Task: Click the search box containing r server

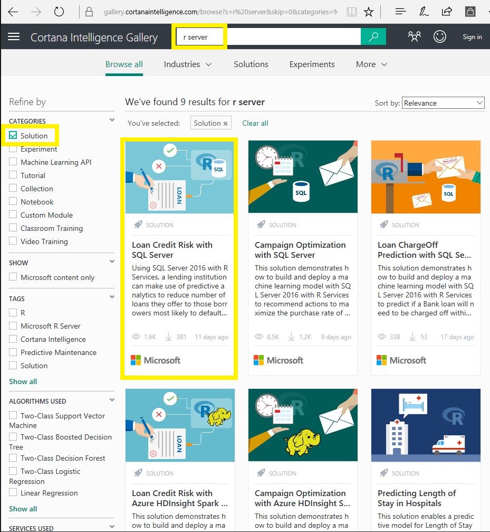Action: click(268, 36)
